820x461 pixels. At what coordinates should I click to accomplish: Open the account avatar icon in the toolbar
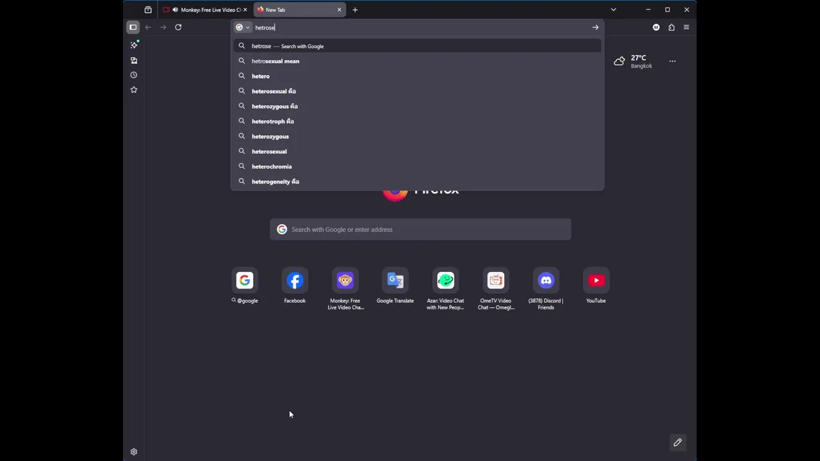[656, 28]
